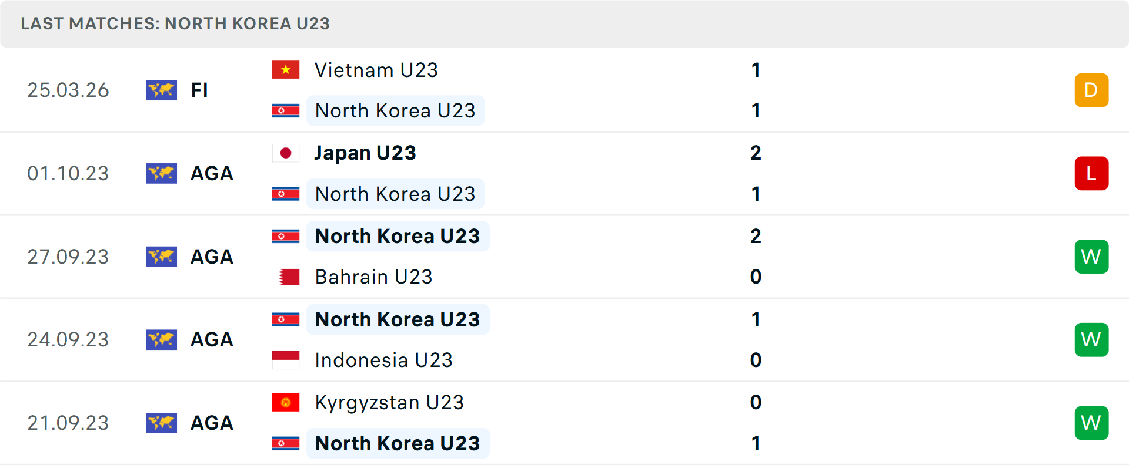This screenshot has width=1129, height=465.
Task: Toggle the D draw result badge
Action: [x=1091, y=90]
